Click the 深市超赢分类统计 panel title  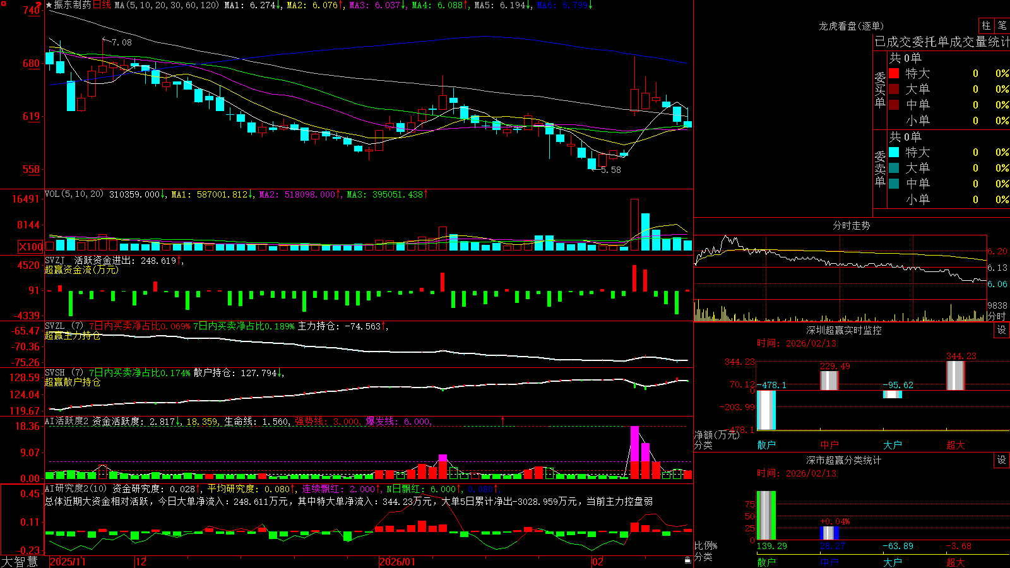(x=843, y=460)
